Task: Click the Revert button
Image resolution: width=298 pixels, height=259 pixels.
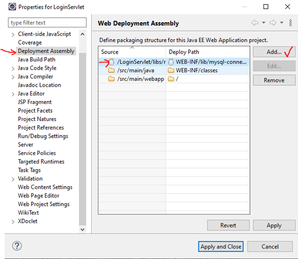Action: click(228, 226)
